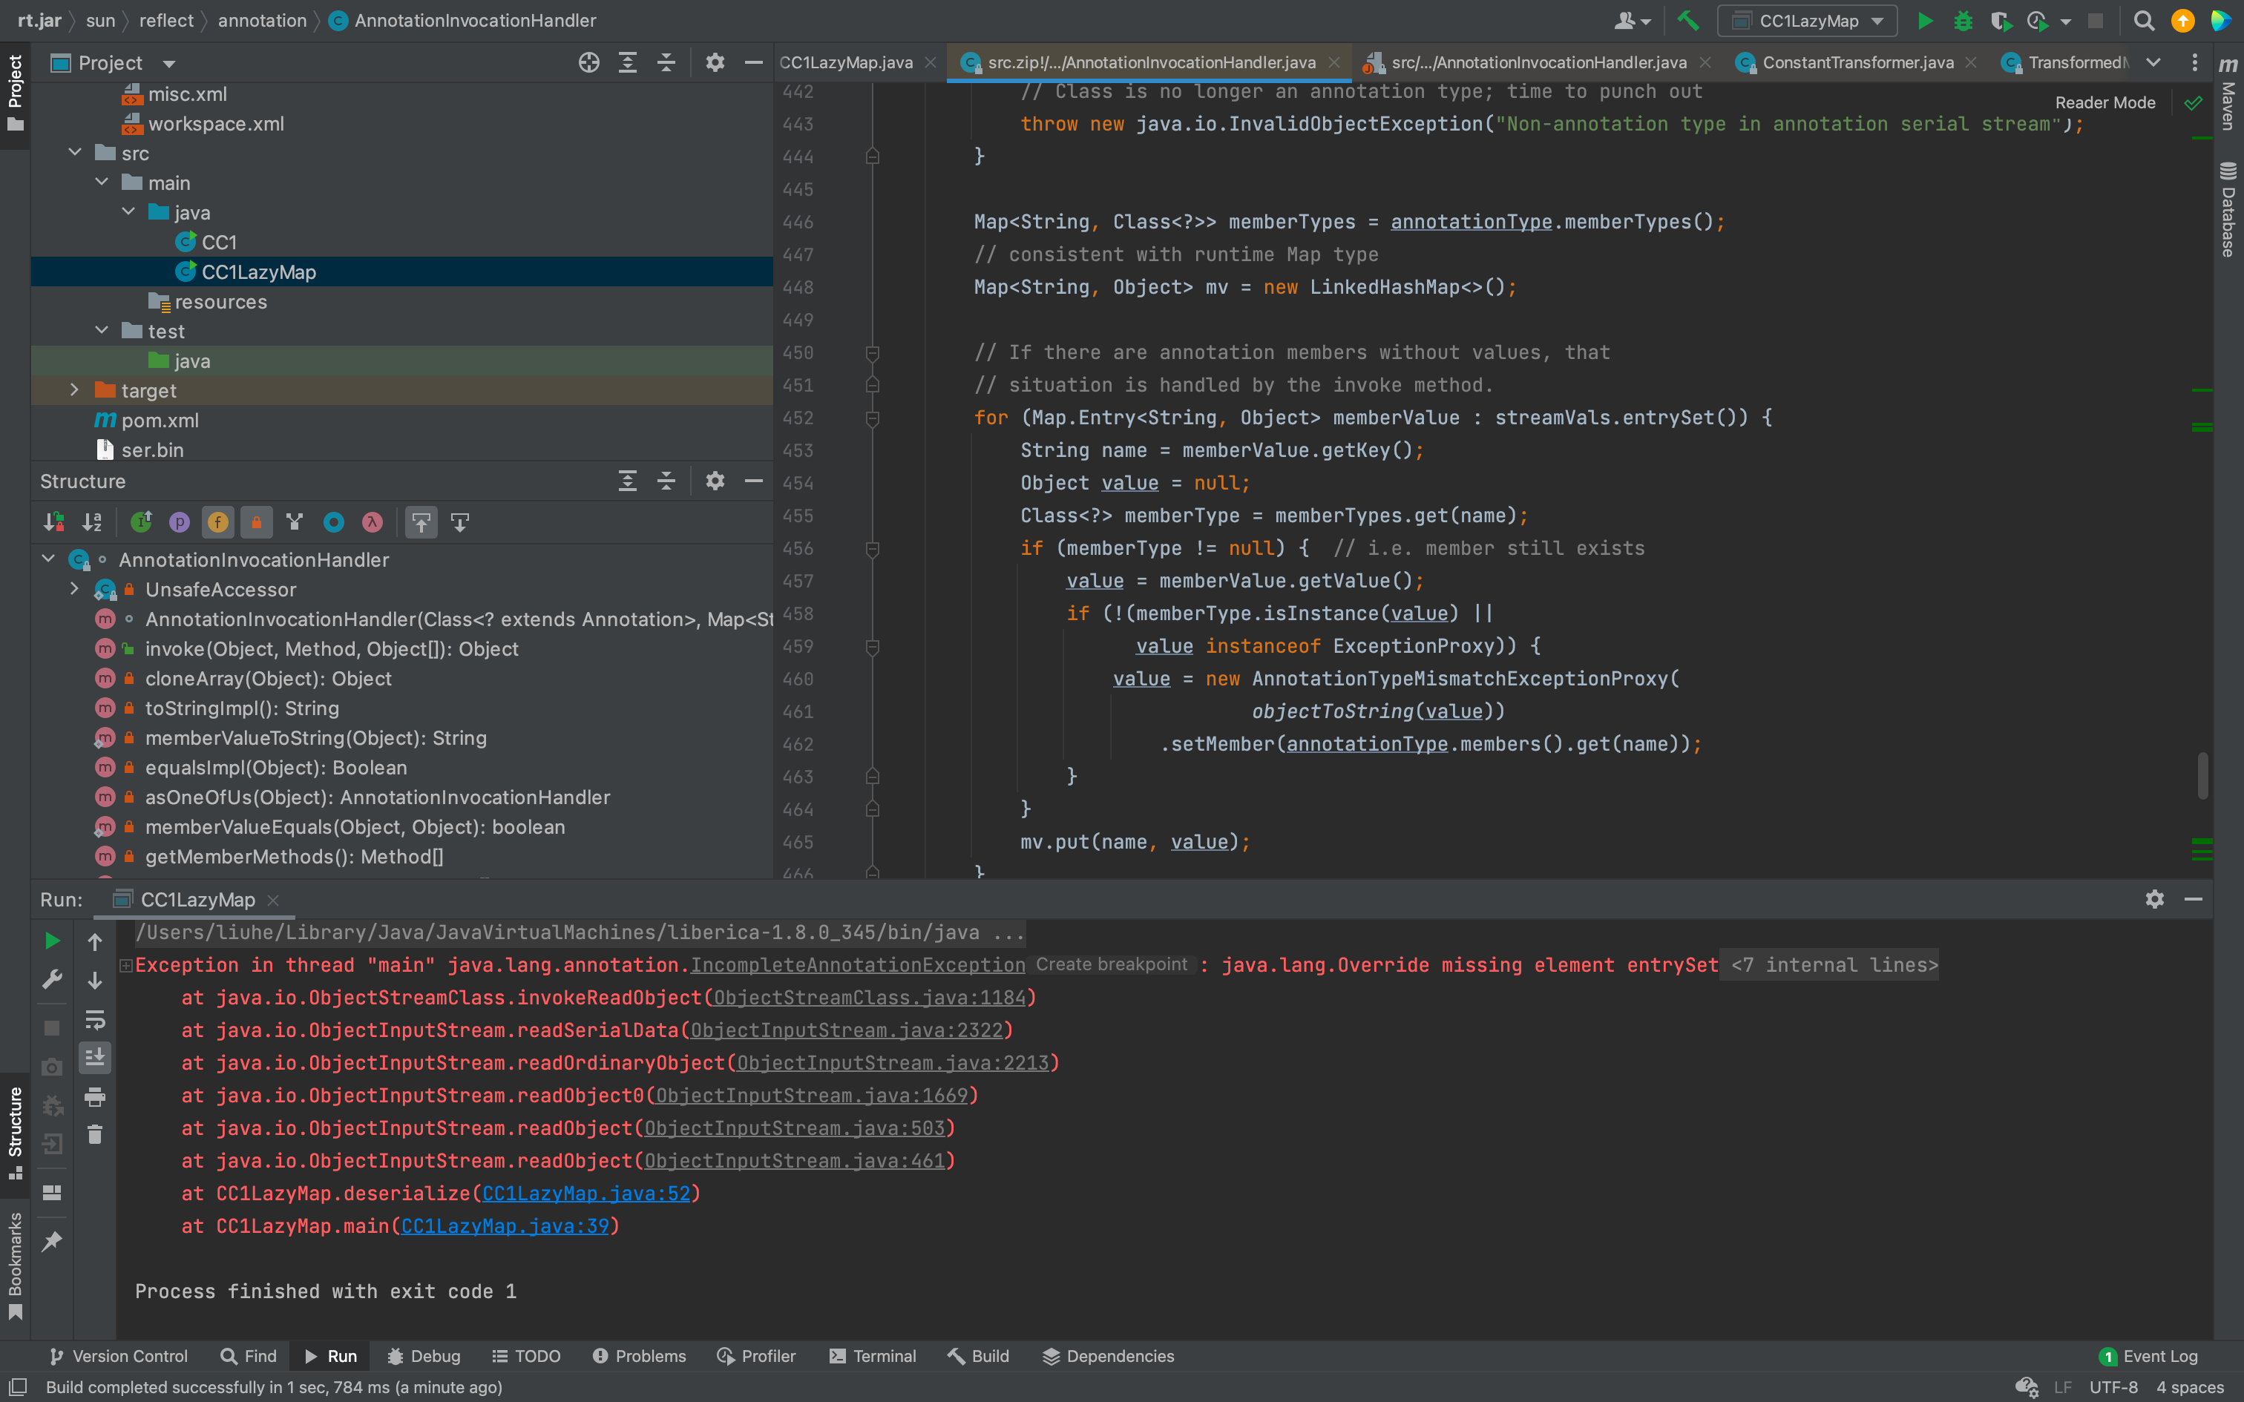Toggle show non-public members in Structure

tap(256, 522)
